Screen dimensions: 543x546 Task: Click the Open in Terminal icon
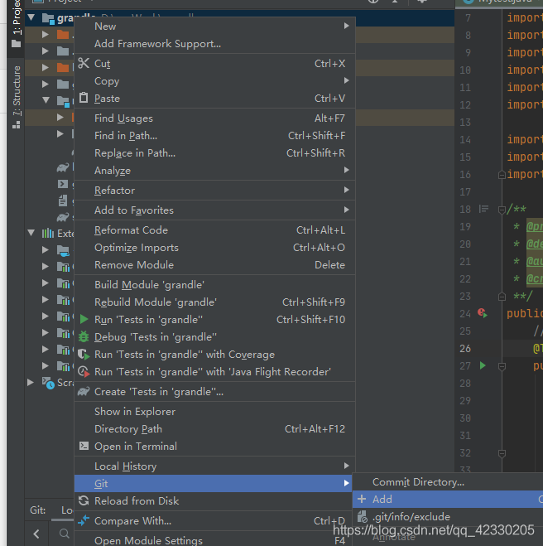pos(84,446)
